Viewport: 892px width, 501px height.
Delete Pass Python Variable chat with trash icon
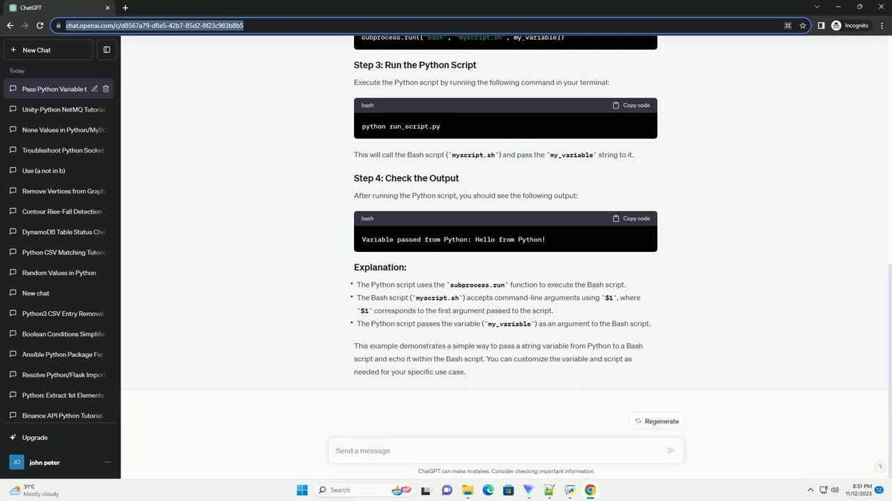106,89
